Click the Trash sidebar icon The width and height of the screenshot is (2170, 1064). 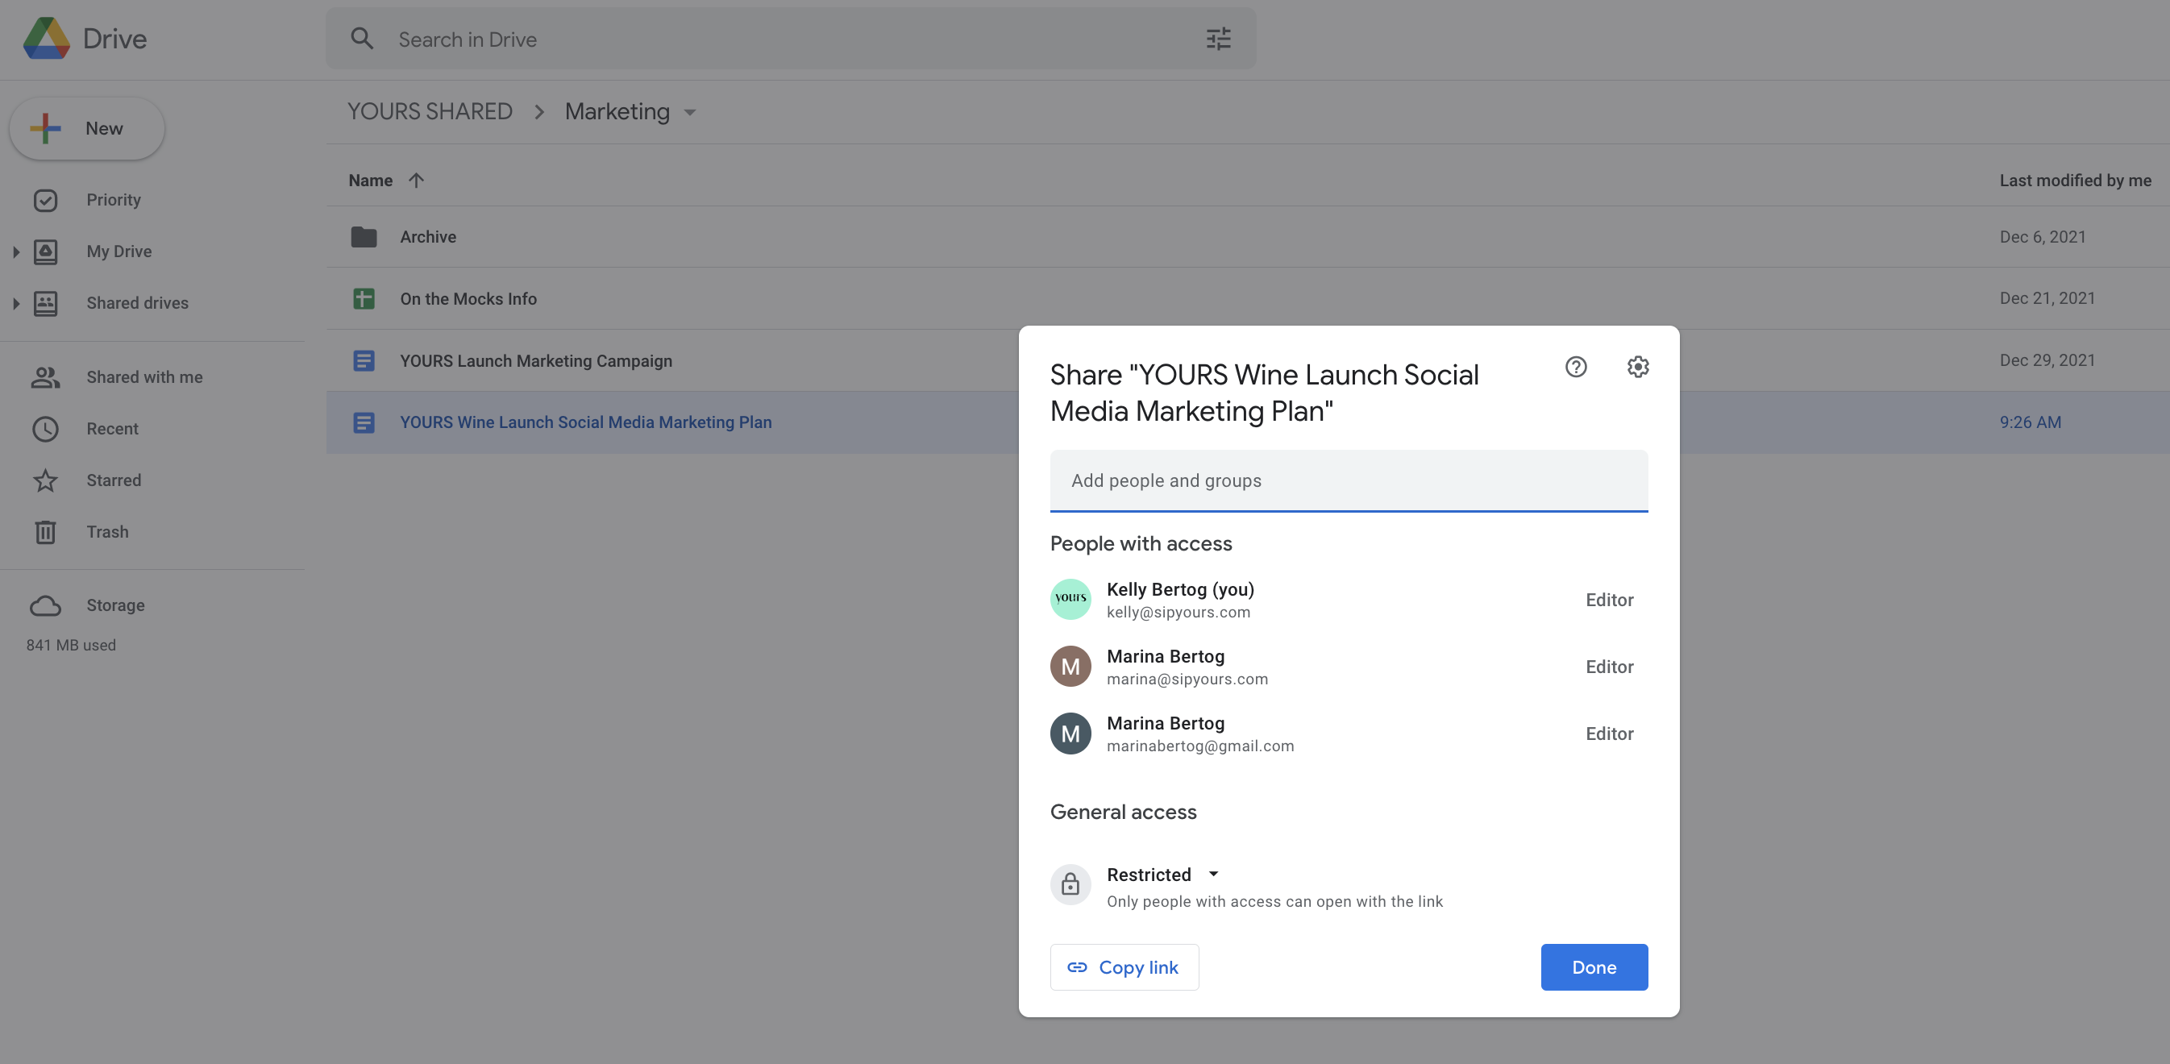coord(46,531)
